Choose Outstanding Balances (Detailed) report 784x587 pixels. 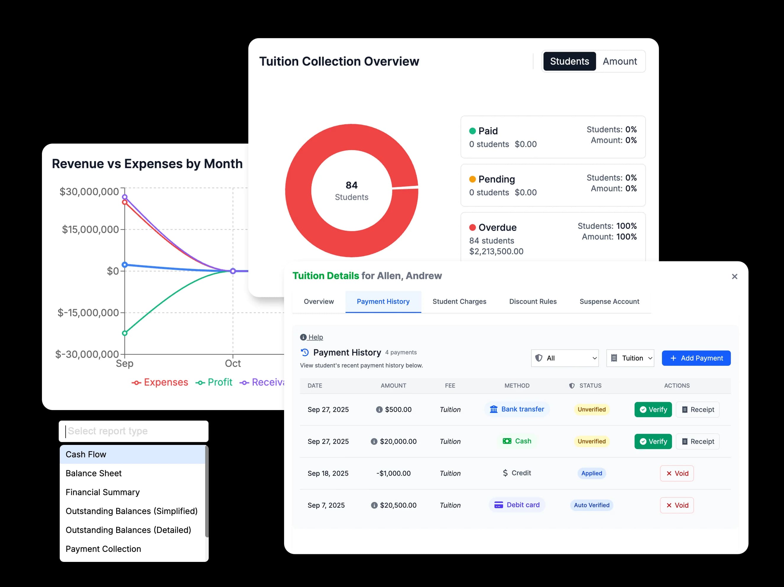[x=132, y=530]
